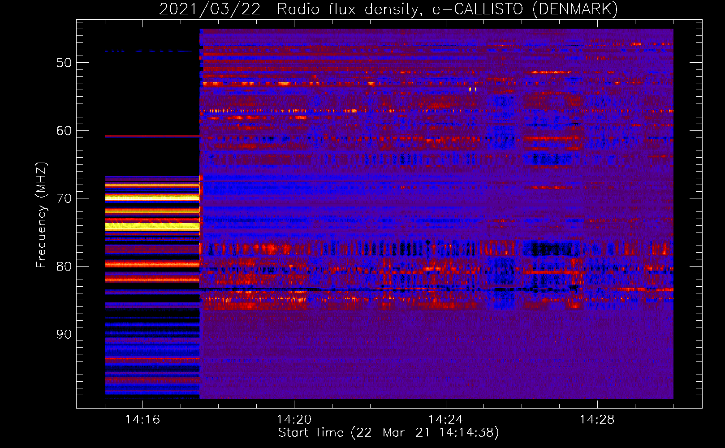The width and height of the screenshot is (725, 448).
Task: Click the plot title "2021/03/22 Radio flux density, e-CALLISTO (DENMARK)"
Action: 388,9
